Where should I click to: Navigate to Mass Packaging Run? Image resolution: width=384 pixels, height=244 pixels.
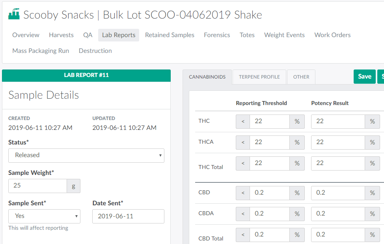(x=41, y=51)
